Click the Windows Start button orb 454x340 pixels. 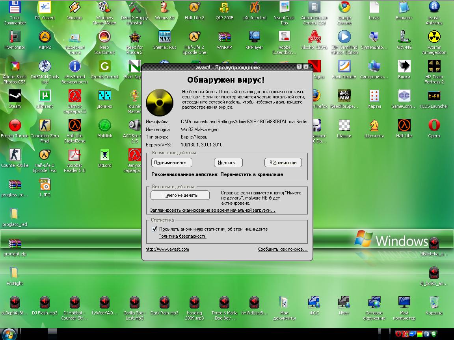coord(9,334)
